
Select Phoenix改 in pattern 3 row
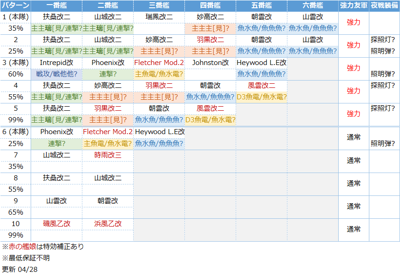pyautogui.click(x=108, y=63)
